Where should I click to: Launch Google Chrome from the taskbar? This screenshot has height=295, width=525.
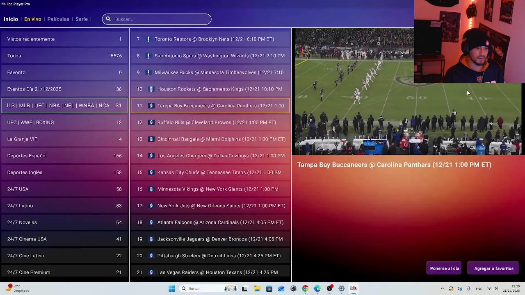305,289
